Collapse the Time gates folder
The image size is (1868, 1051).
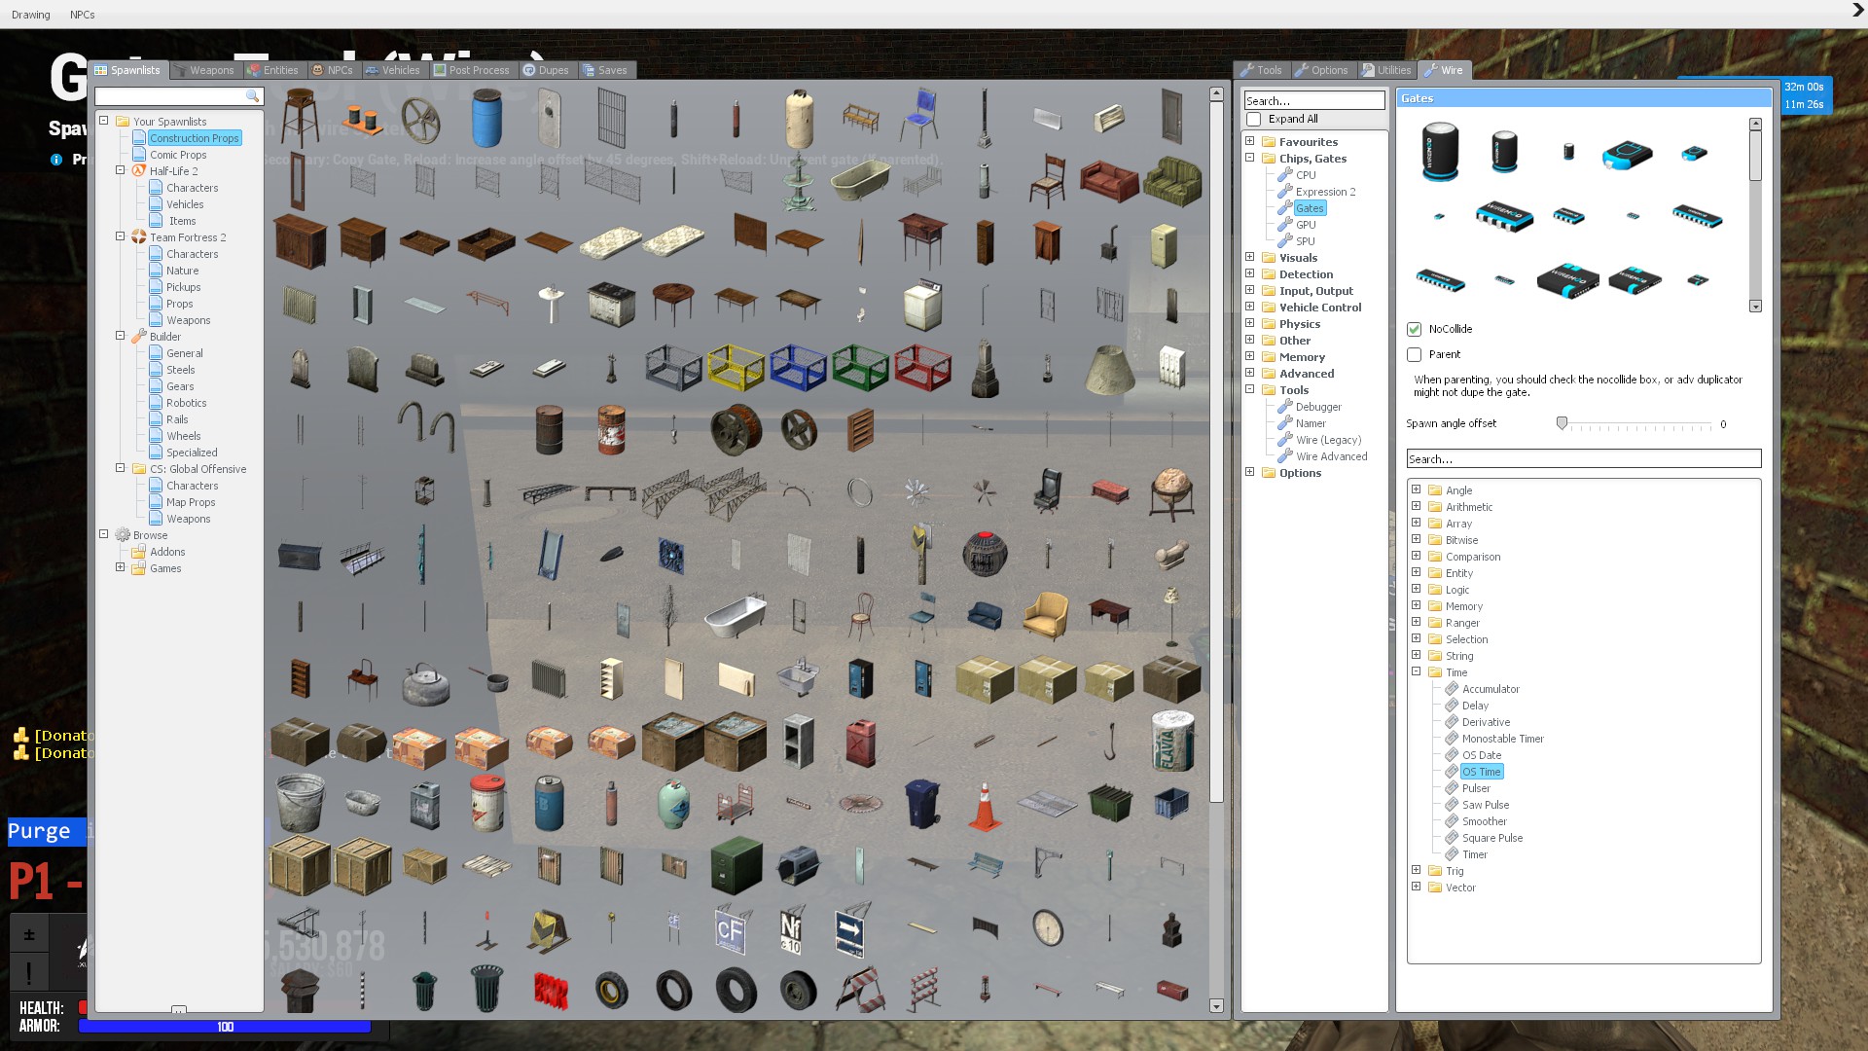coord(1417,672)
